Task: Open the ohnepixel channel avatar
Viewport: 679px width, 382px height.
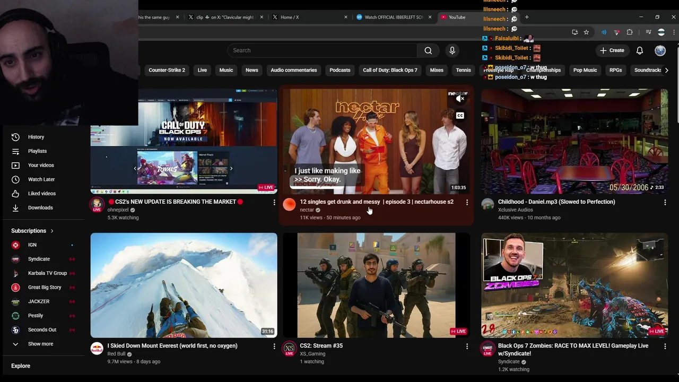Action: pos(97,204)
